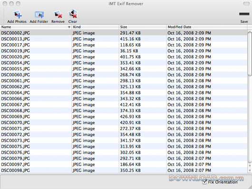Click the size value 401.75 KB
Image resolution: width=252 pixels, height=189 pixels.
130,57
